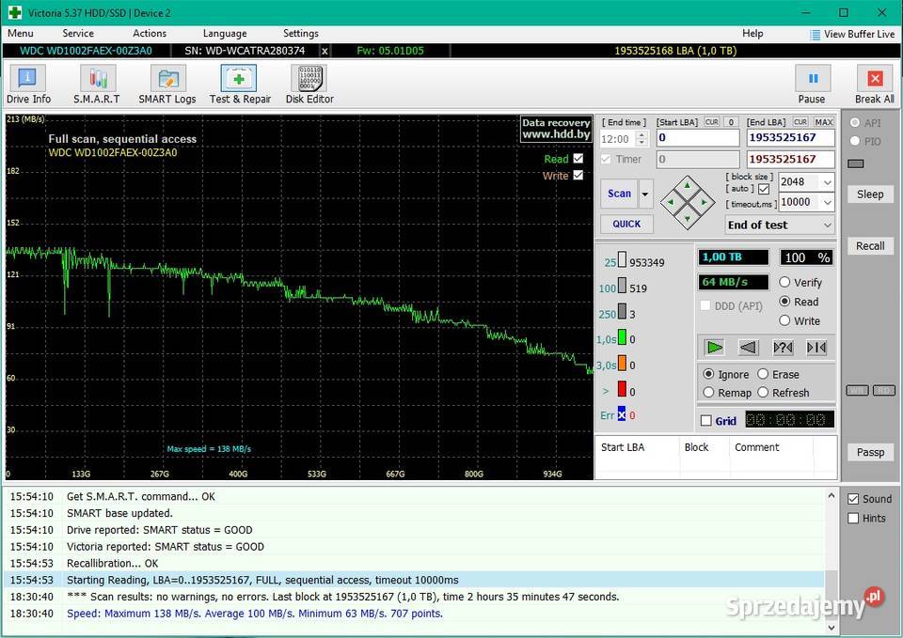Click the blue Err block icon
This screenshot has height=638, width=903.
(622, 414)
